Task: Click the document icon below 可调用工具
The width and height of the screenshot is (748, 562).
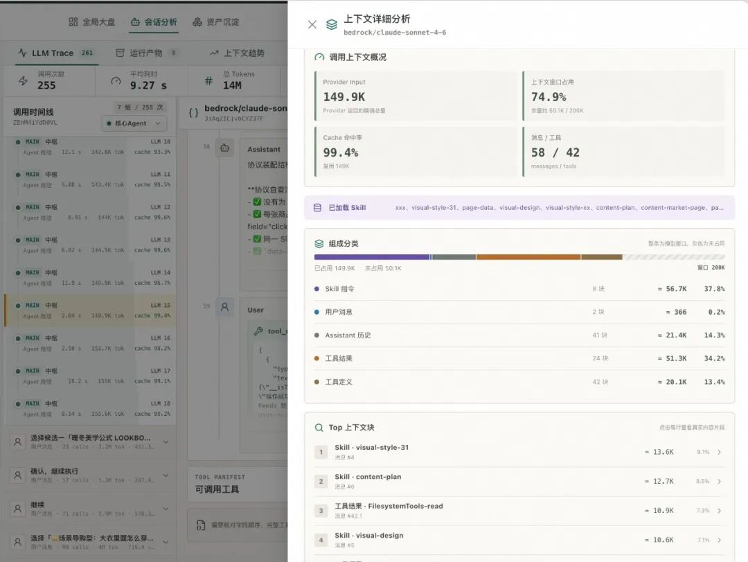Action: (x=201, y=525)
